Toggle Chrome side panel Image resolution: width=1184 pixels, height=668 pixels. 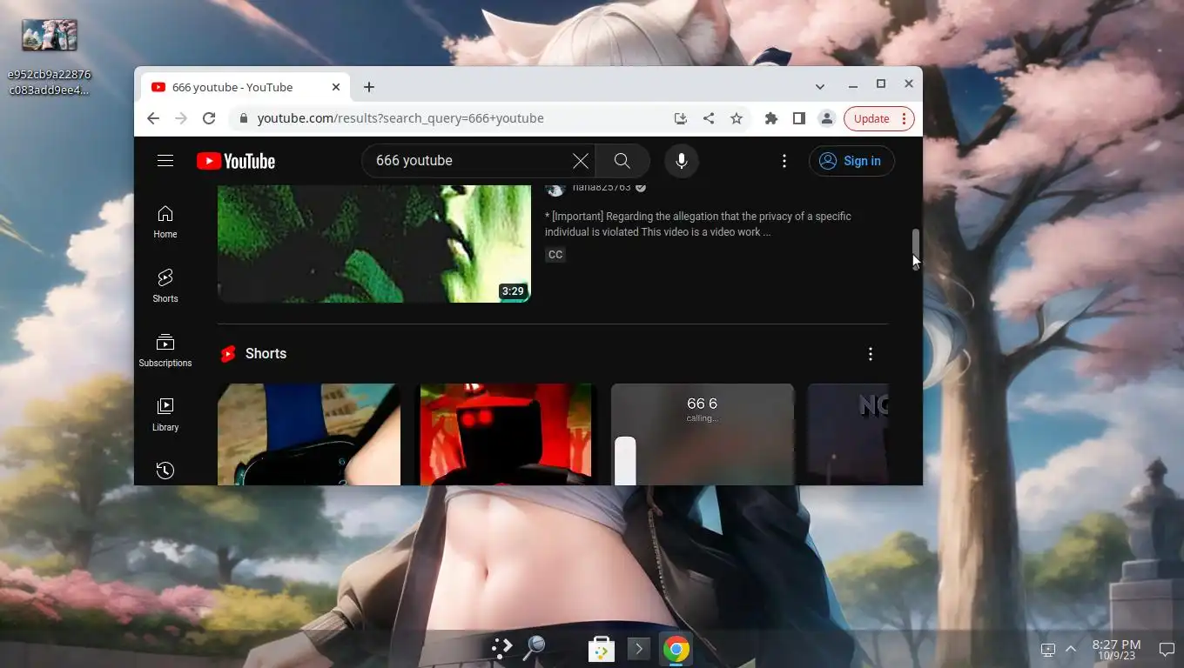[799, 118]
